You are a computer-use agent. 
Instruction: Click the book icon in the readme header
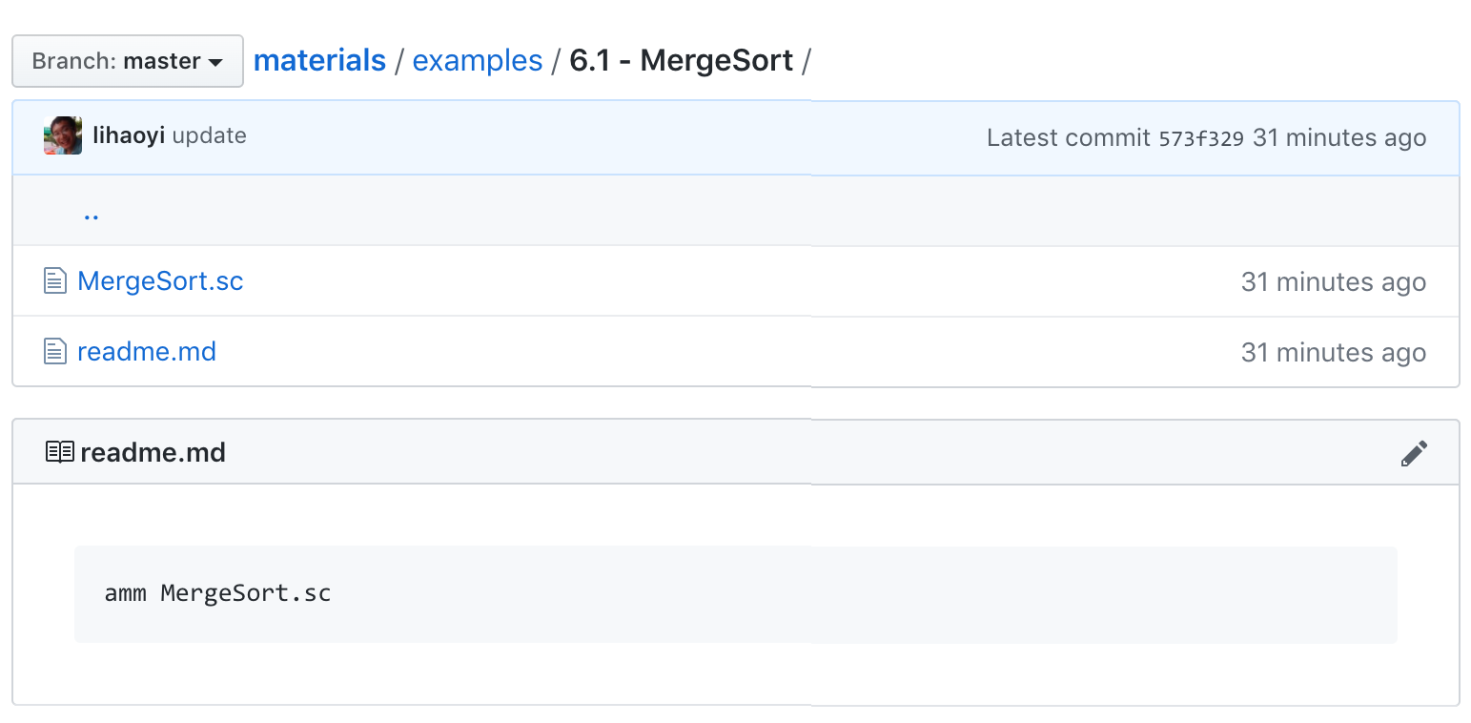click(x=60, y=451)
